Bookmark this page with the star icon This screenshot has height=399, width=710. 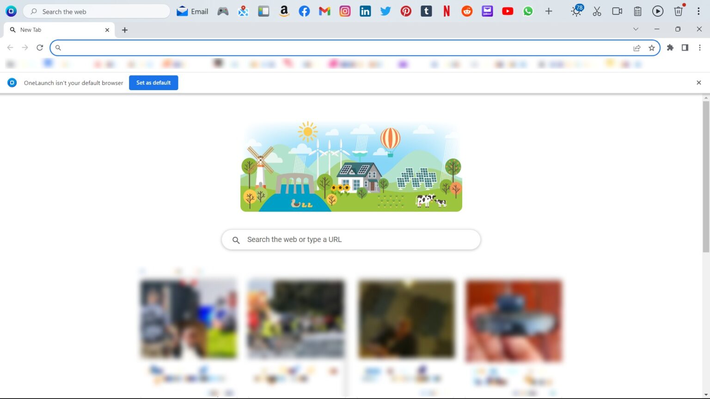[652, 48]
